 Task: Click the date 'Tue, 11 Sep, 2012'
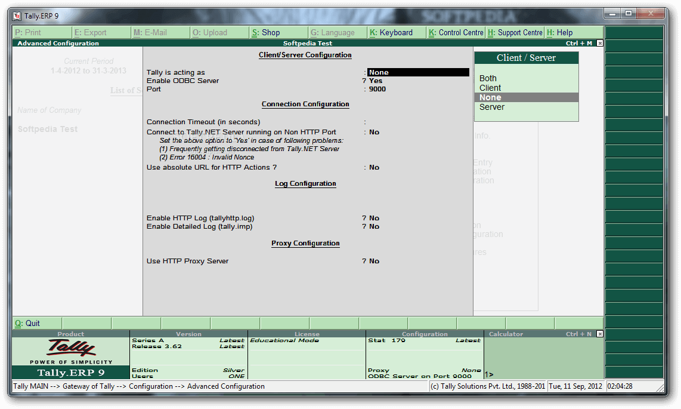coord(575,386)
